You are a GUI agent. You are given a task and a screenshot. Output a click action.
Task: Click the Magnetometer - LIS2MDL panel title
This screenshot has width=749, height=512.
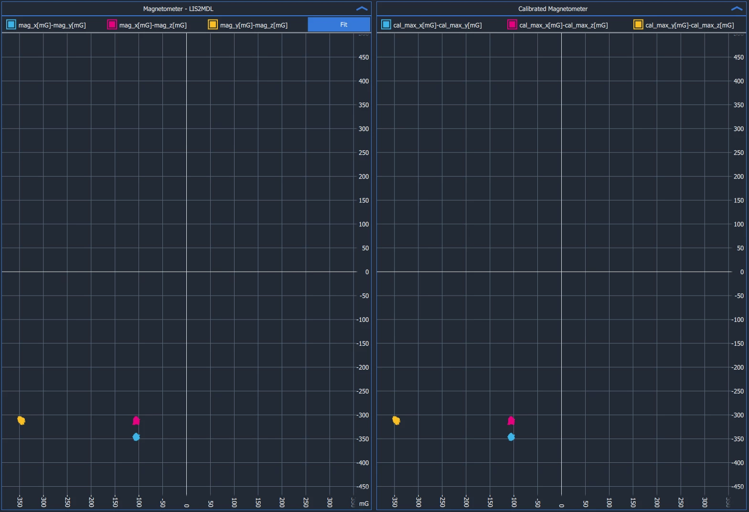178,9
